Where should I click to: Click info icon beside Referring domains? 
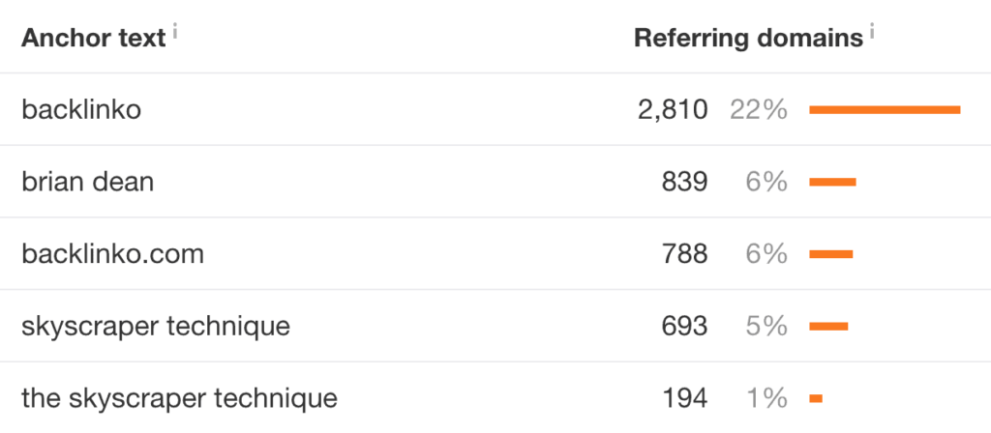(872, 32)
